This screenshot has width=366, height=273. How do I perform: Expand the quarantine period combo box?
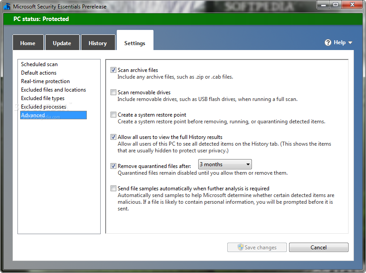(x=225, y=164)
